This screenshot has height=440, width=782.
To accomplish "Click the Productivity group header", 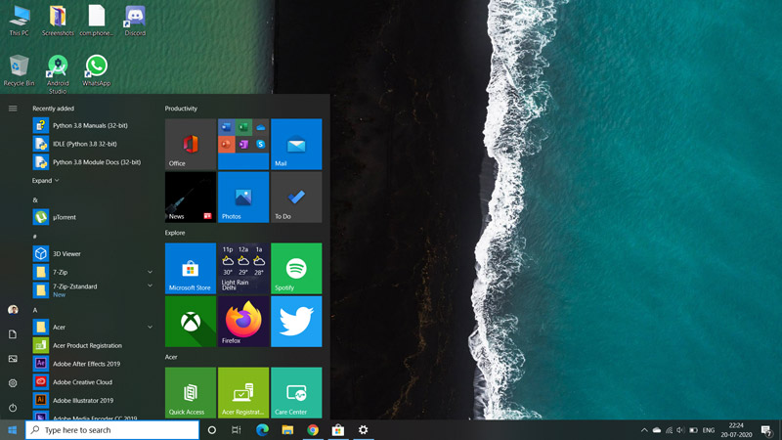I will pyautogui.click(x=181, y=109).
